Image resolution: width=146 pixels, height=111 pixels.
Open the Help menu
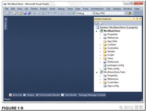pos(137,9)
